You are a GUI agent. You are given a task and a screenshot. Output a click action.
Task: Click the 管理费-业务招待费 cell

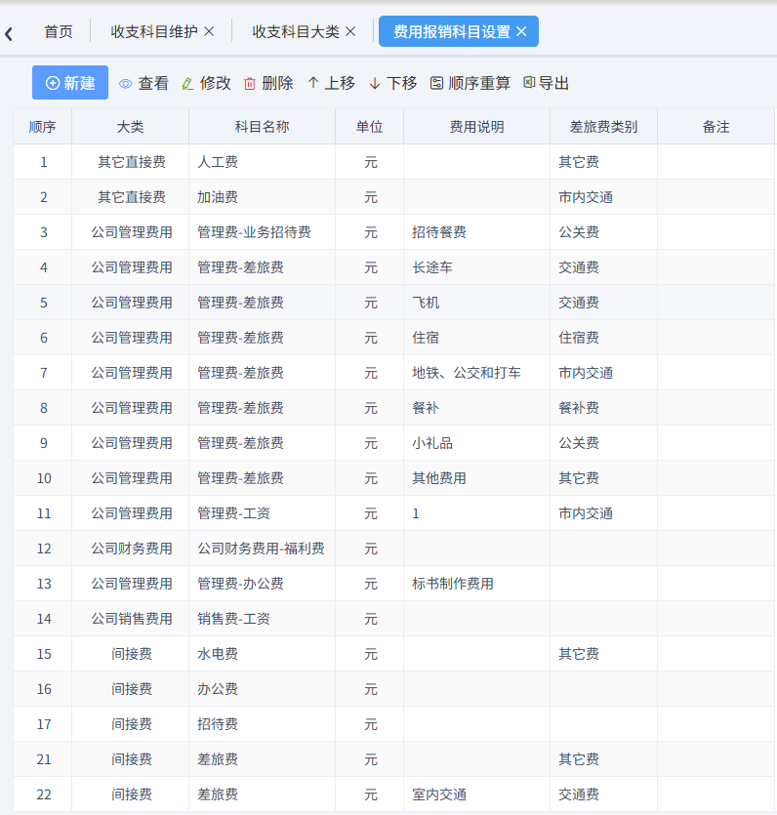click(x=262, y=232)
